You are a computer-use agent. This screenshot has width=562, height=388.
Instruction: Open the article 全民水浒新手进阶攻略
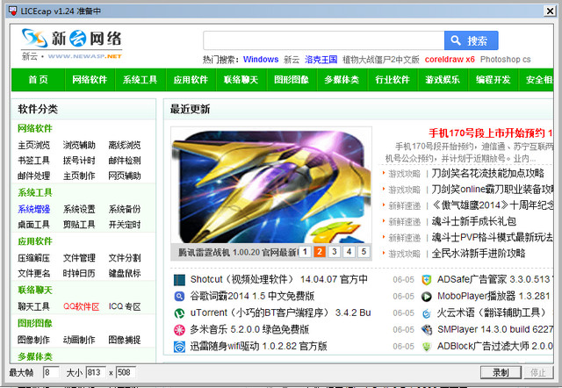479,254
